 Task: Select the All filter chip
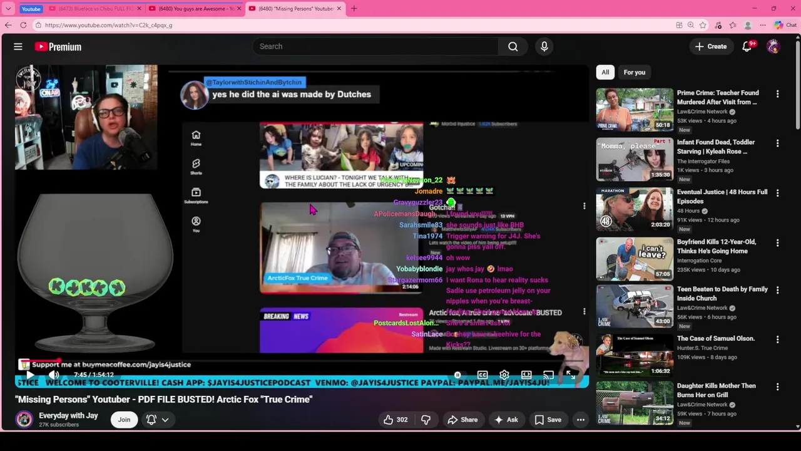pos(605,72)
